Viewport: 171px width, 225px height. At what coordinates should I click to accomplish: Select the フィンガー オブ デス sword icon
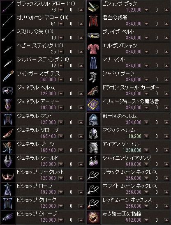(x=8, y=76)
